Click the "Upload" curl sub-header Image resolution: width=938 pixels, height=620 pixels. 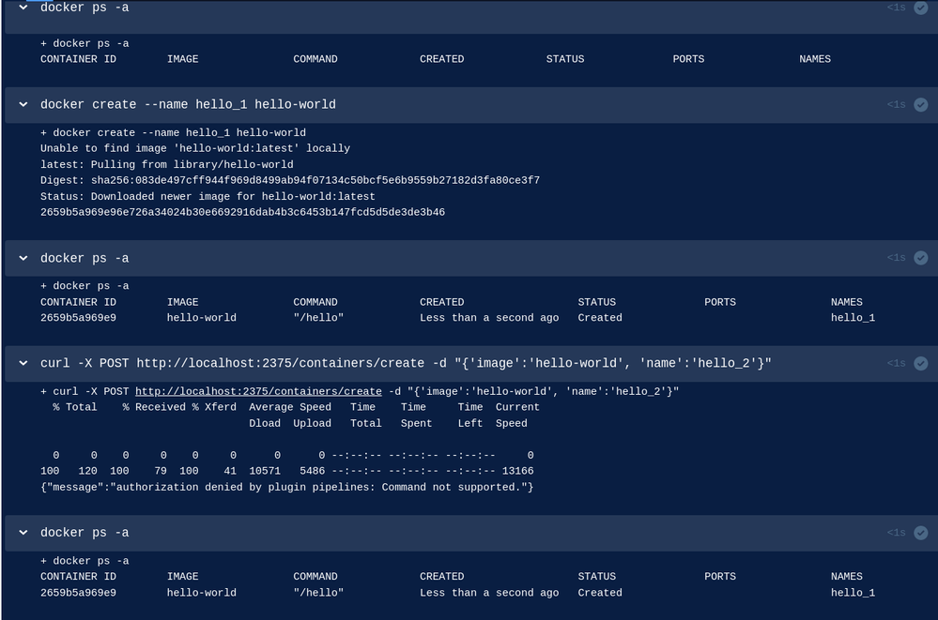point(313,423)
